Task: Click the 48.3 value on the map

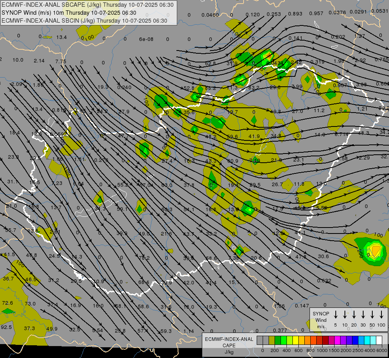Action: (x=364, y=133)
